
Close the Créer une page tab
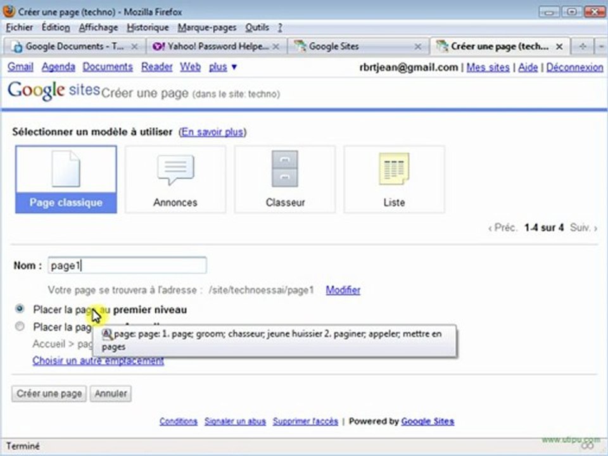(x=559, y=46)
